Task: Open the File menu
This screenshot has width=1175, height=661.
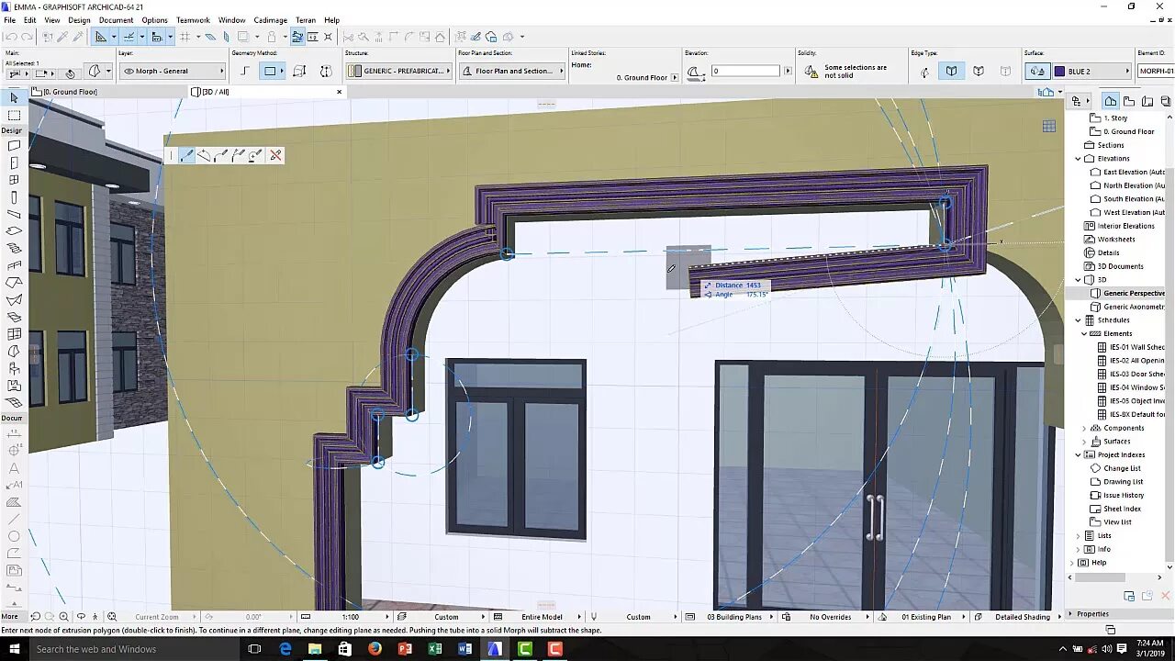Action: 9,20
